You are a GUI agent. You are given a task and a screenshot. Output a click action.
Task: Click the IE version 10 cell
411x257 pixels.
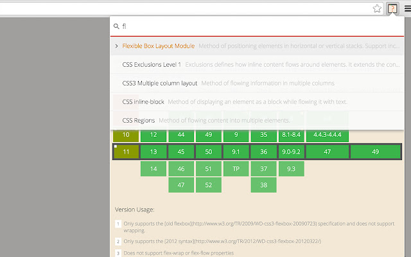point(126,135)
